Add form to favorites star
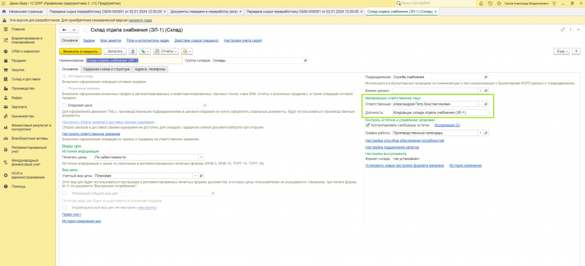The image size is (585, 266). pyautogui.click(x=85, y=30)
